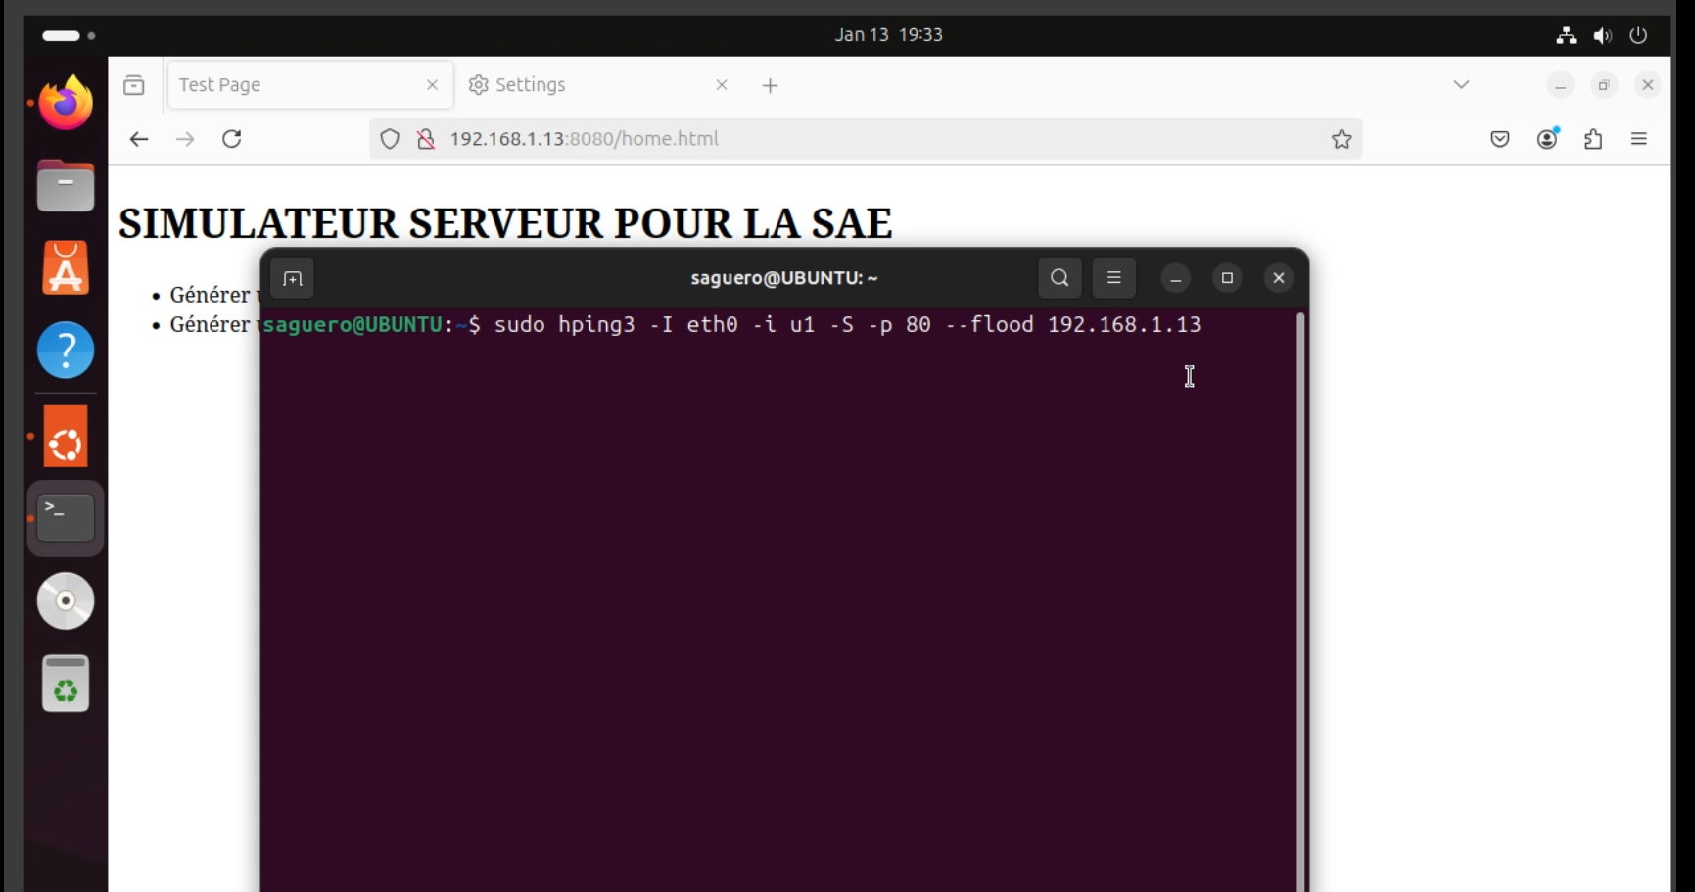This screenshot has width=1695, height=892.
Task: Open the Firefox extensions puzzle icon
Action: pyautogui.click(x=1593, y=139)
